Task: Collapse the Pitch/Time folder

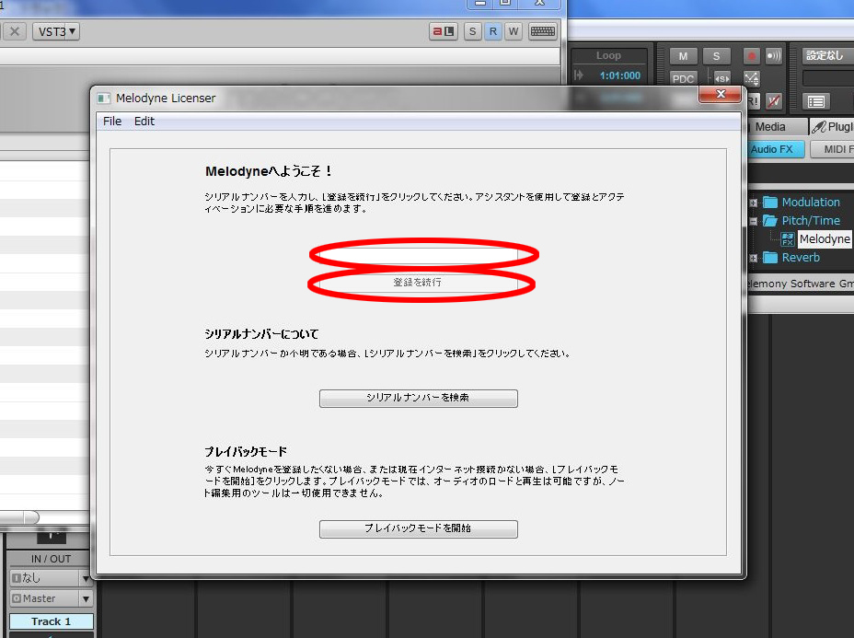Action: click(753, 221)
